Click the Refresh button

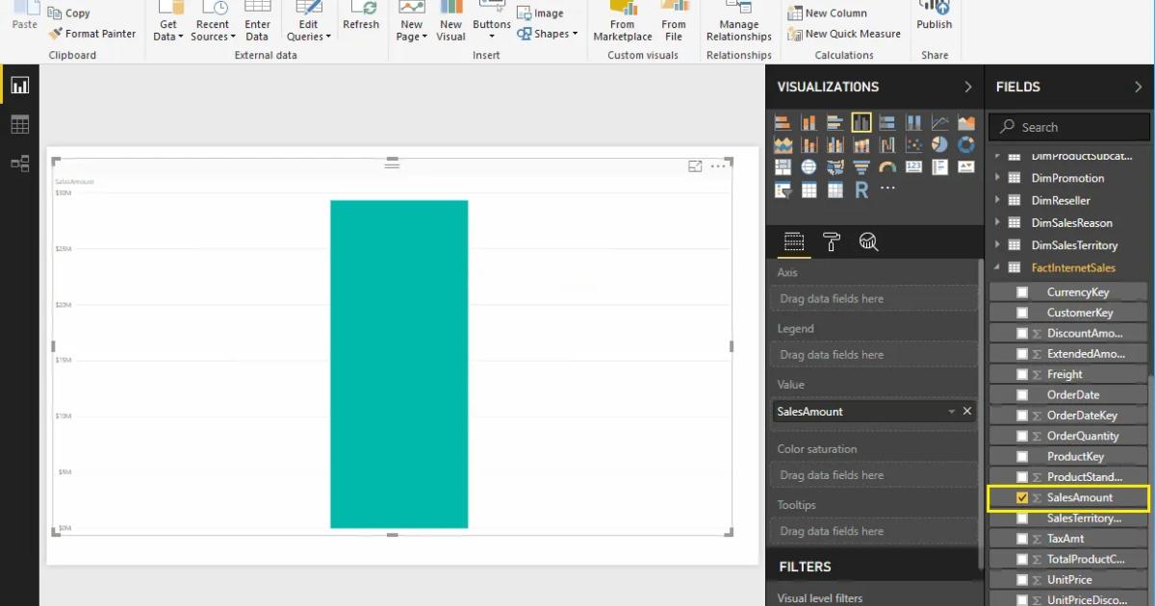(361, 19)
